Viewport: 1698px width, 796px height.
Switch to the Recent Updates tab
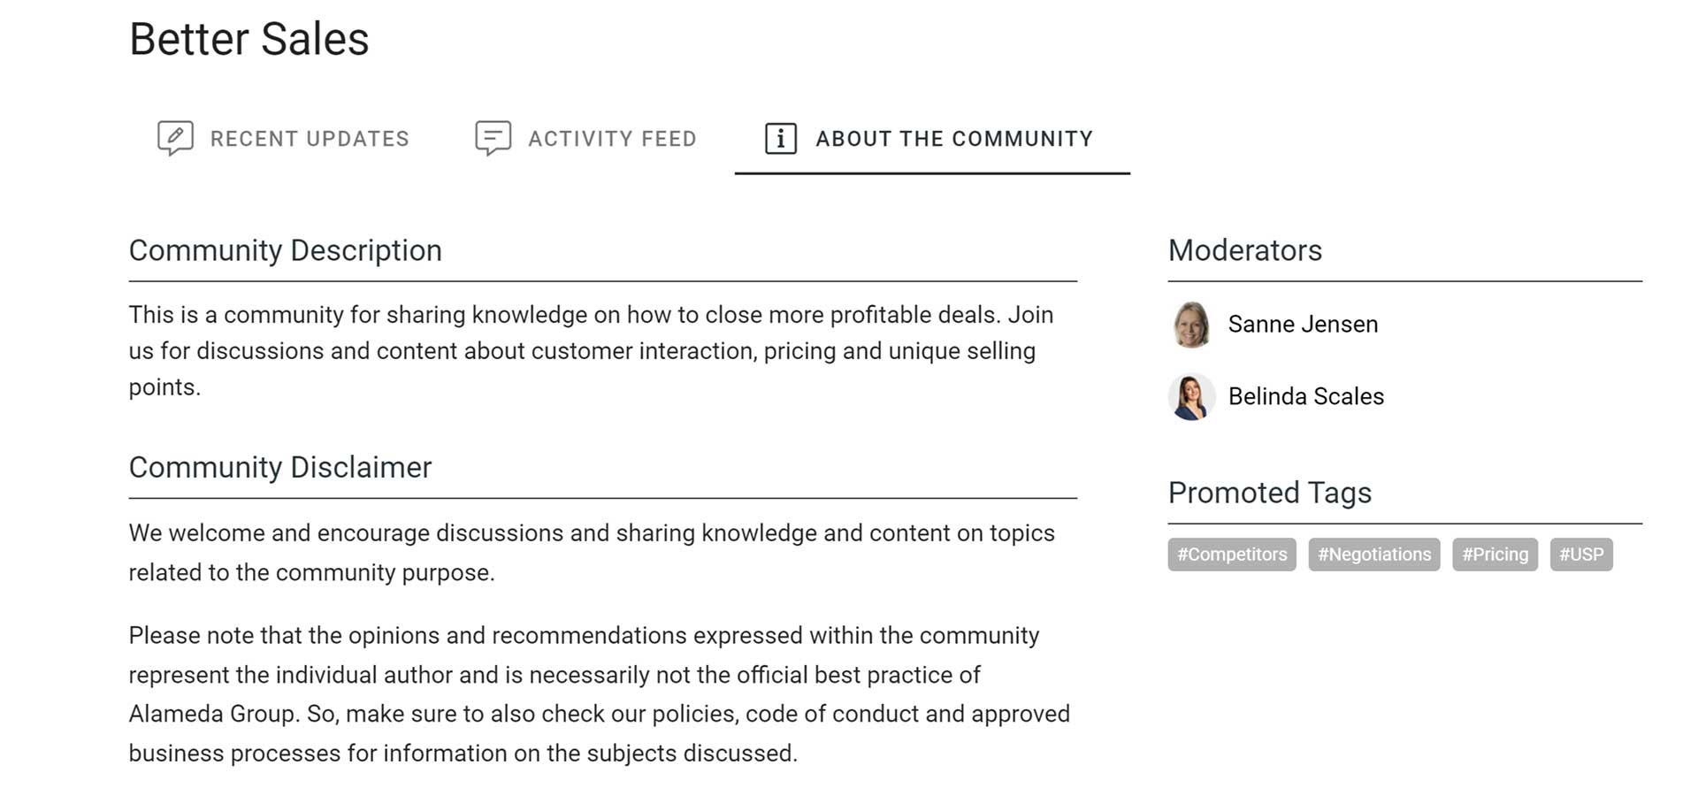(x=283, y=139)
